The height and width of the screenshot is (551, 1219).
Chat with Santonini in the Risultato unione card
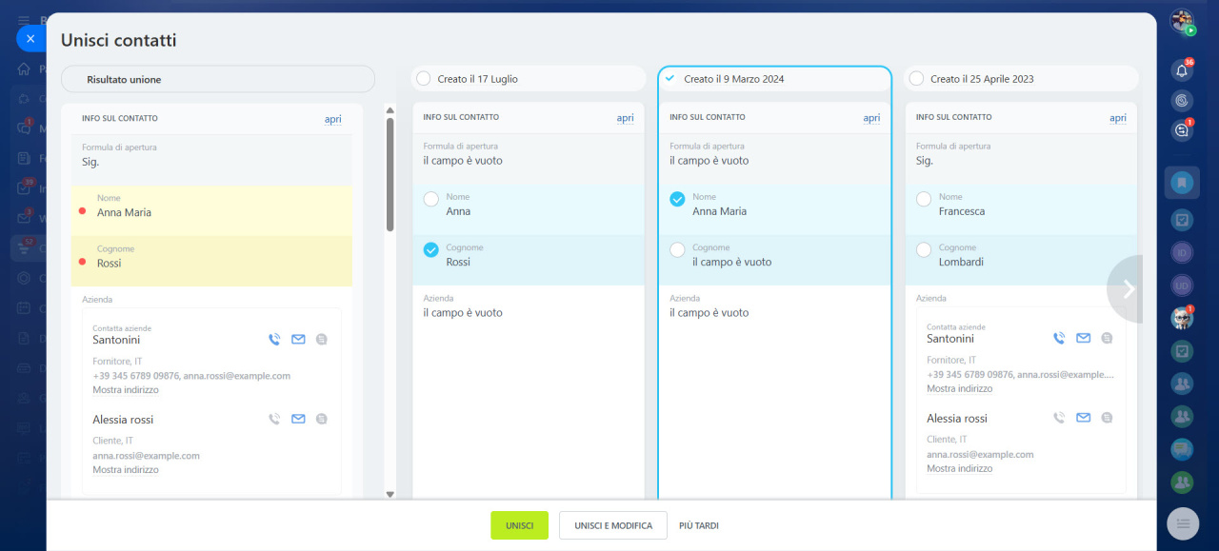(322, 339)
